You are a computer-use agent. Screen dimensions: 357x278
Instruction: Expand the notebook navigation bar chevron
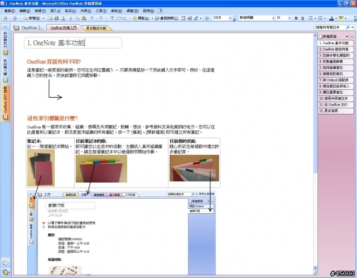click(5, 27)
